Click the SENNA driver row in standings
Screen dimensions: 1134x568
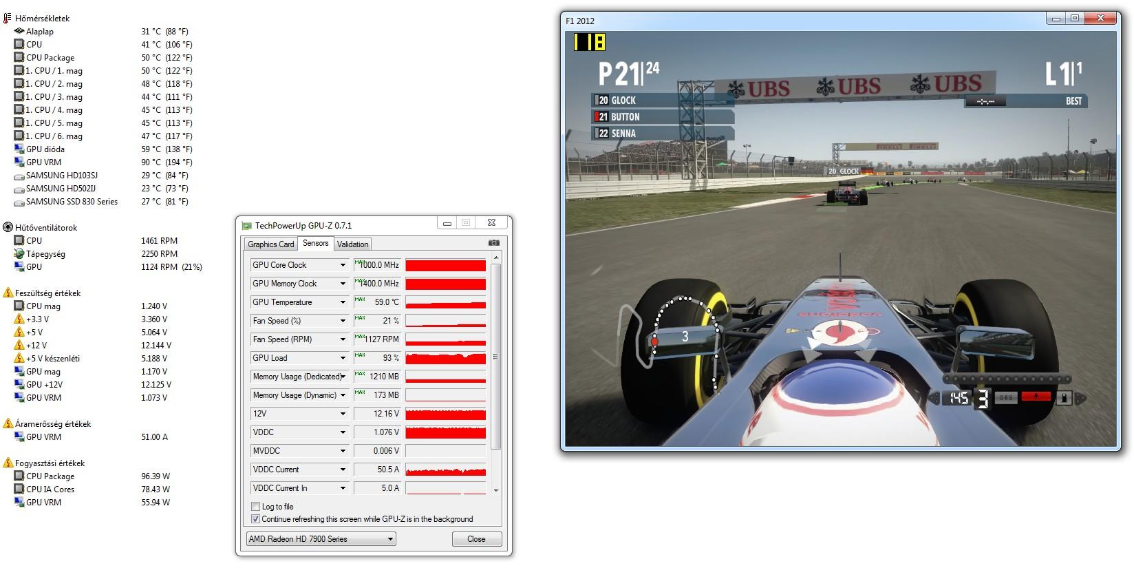tap(663, 134)
